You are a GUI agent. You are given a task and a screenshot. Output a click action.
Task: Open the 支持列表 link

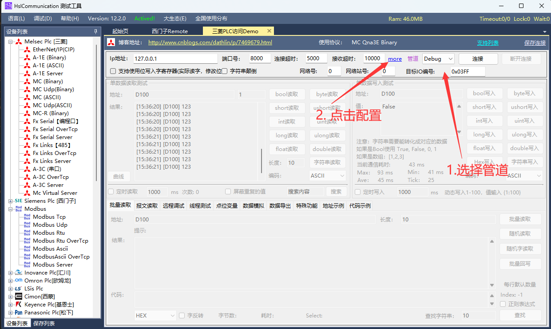coord(488,43)
